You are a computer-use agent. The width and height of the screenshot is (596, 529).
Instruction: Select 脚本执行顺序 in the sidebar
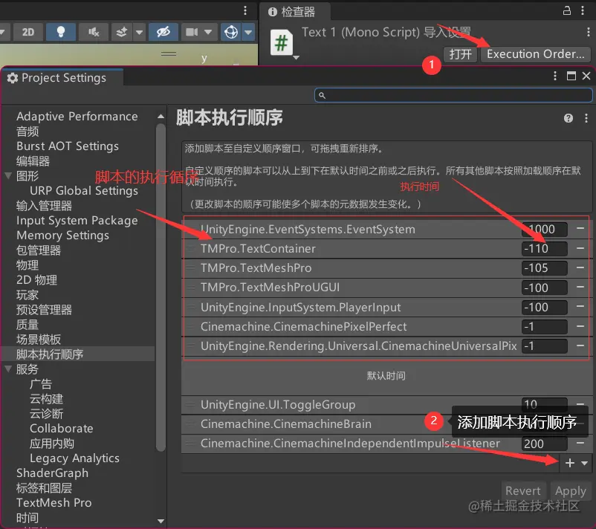click(x=79, y=354)
